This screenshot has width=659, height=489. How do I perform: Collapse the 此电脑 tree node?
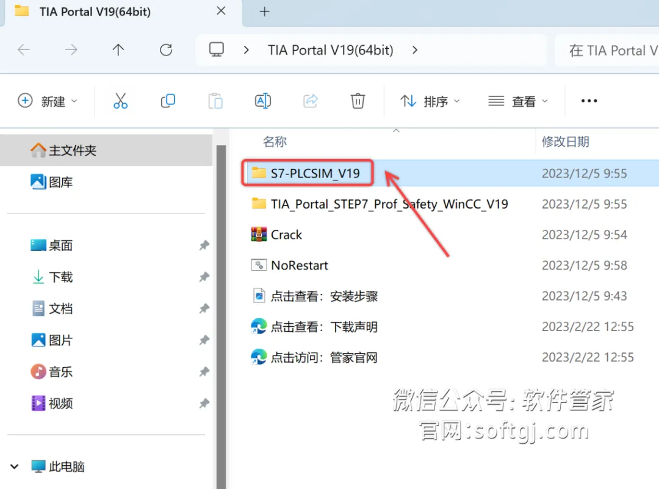(x=14, y=466)
